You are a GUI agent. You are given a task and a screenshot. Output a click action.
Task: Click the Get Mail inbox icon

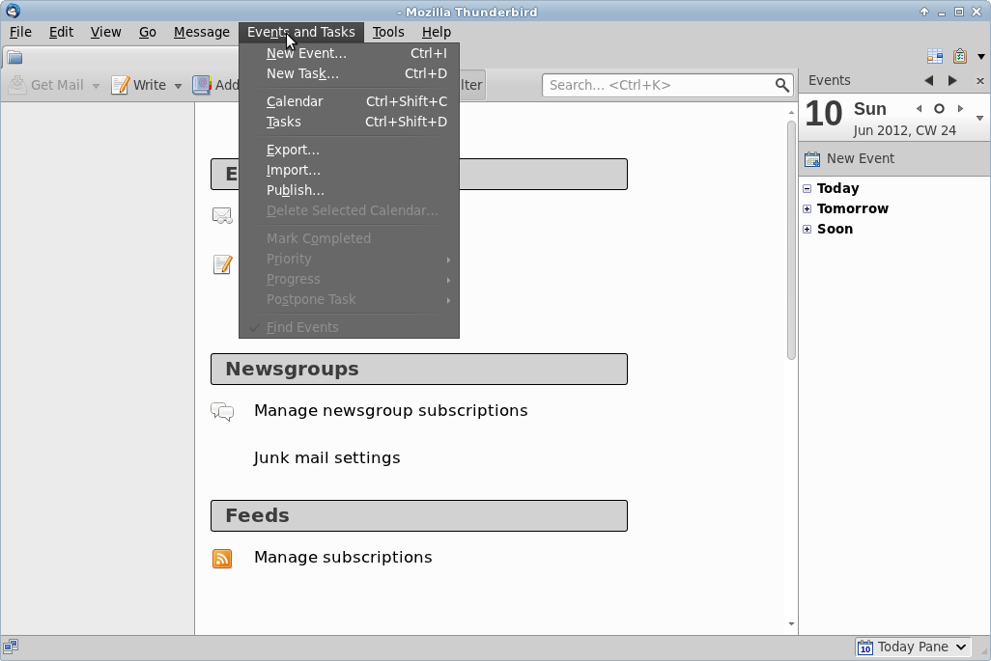click(x=17, y=85)
